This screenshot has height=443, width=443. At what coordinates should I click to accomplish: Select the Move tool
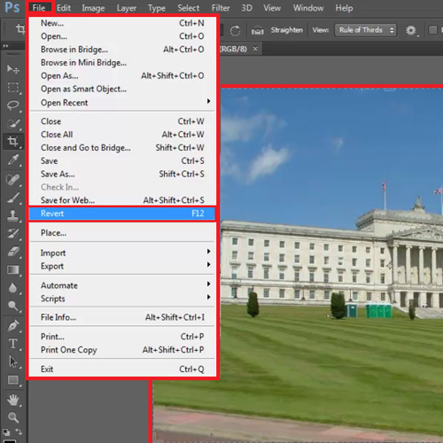(12, 69)
